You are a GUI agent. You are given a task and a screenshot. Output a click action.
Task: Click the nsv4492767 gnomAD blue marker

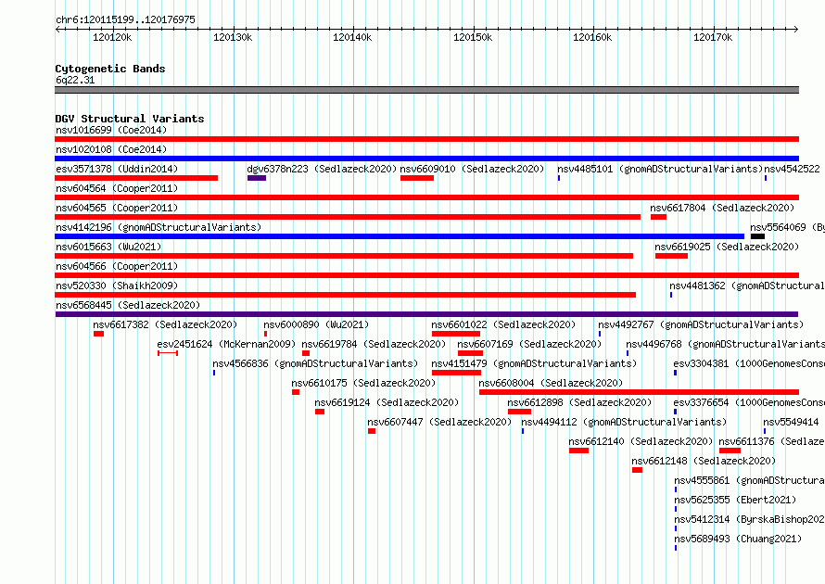(x=599, y=334)
